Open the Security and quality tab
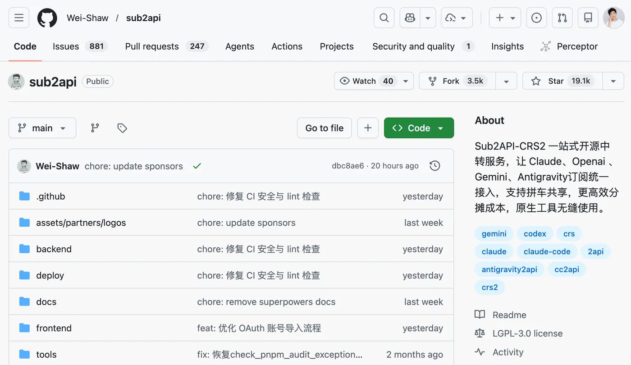631x365 pixels. point(423,46)
